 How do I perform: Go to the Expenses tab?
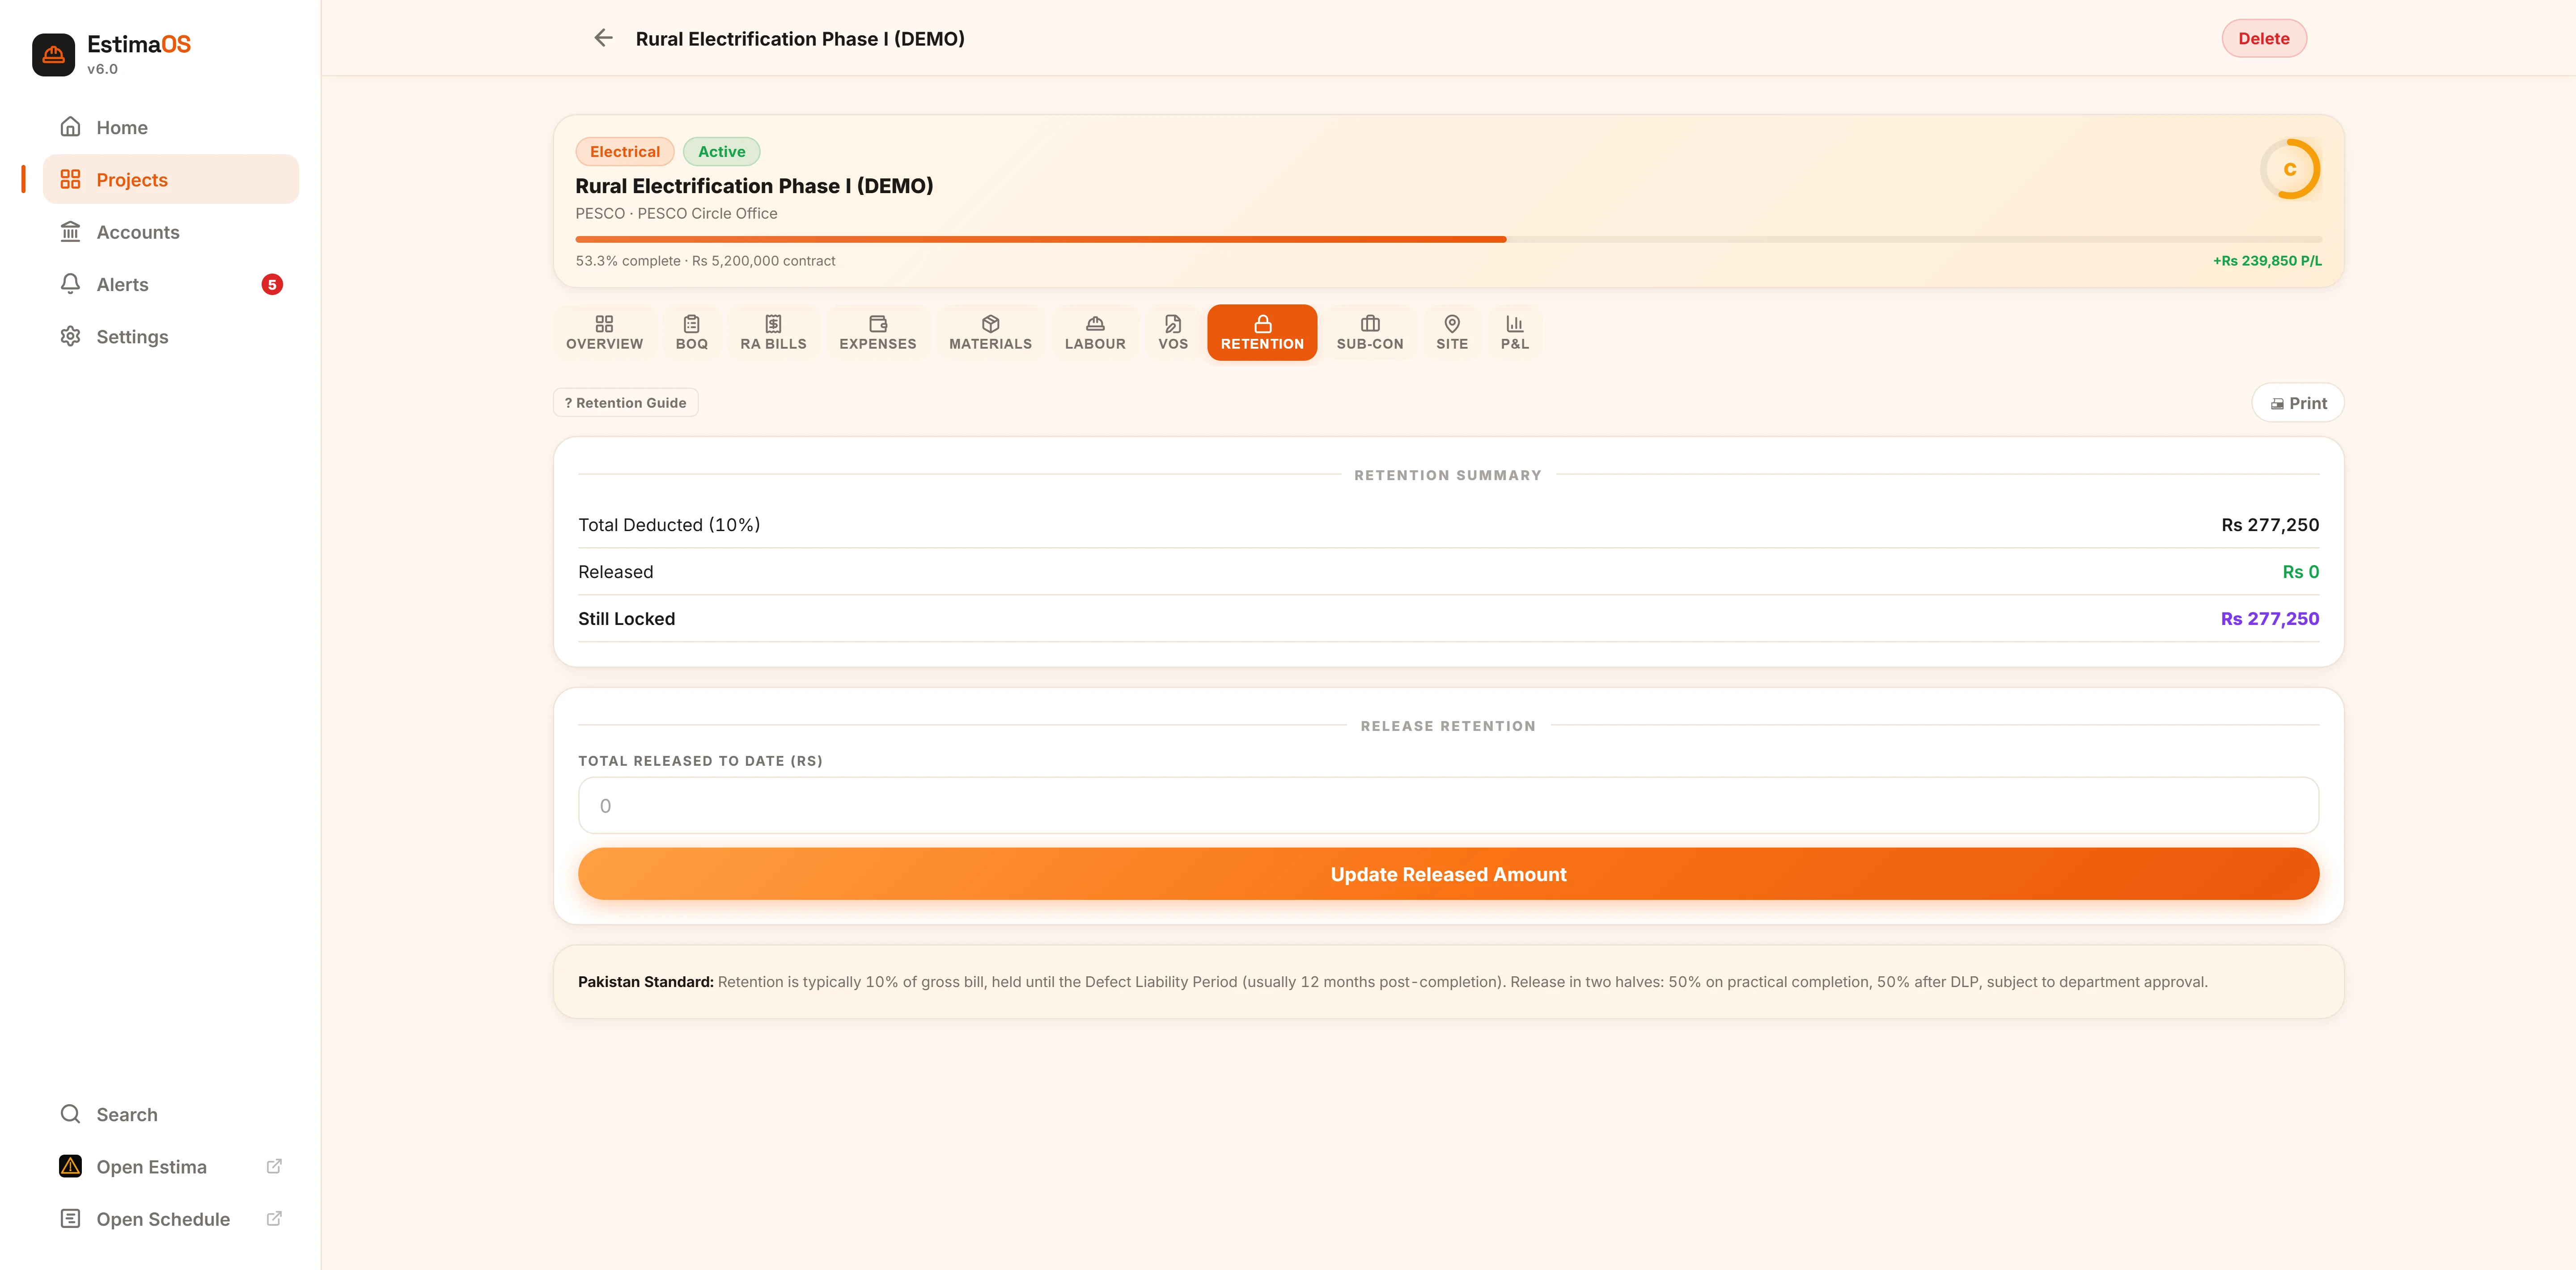pyautogui.click(x=877, y=333)
